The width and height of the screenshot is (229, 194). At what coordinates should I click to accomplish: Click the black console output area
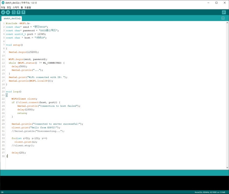tap(114, 183)
